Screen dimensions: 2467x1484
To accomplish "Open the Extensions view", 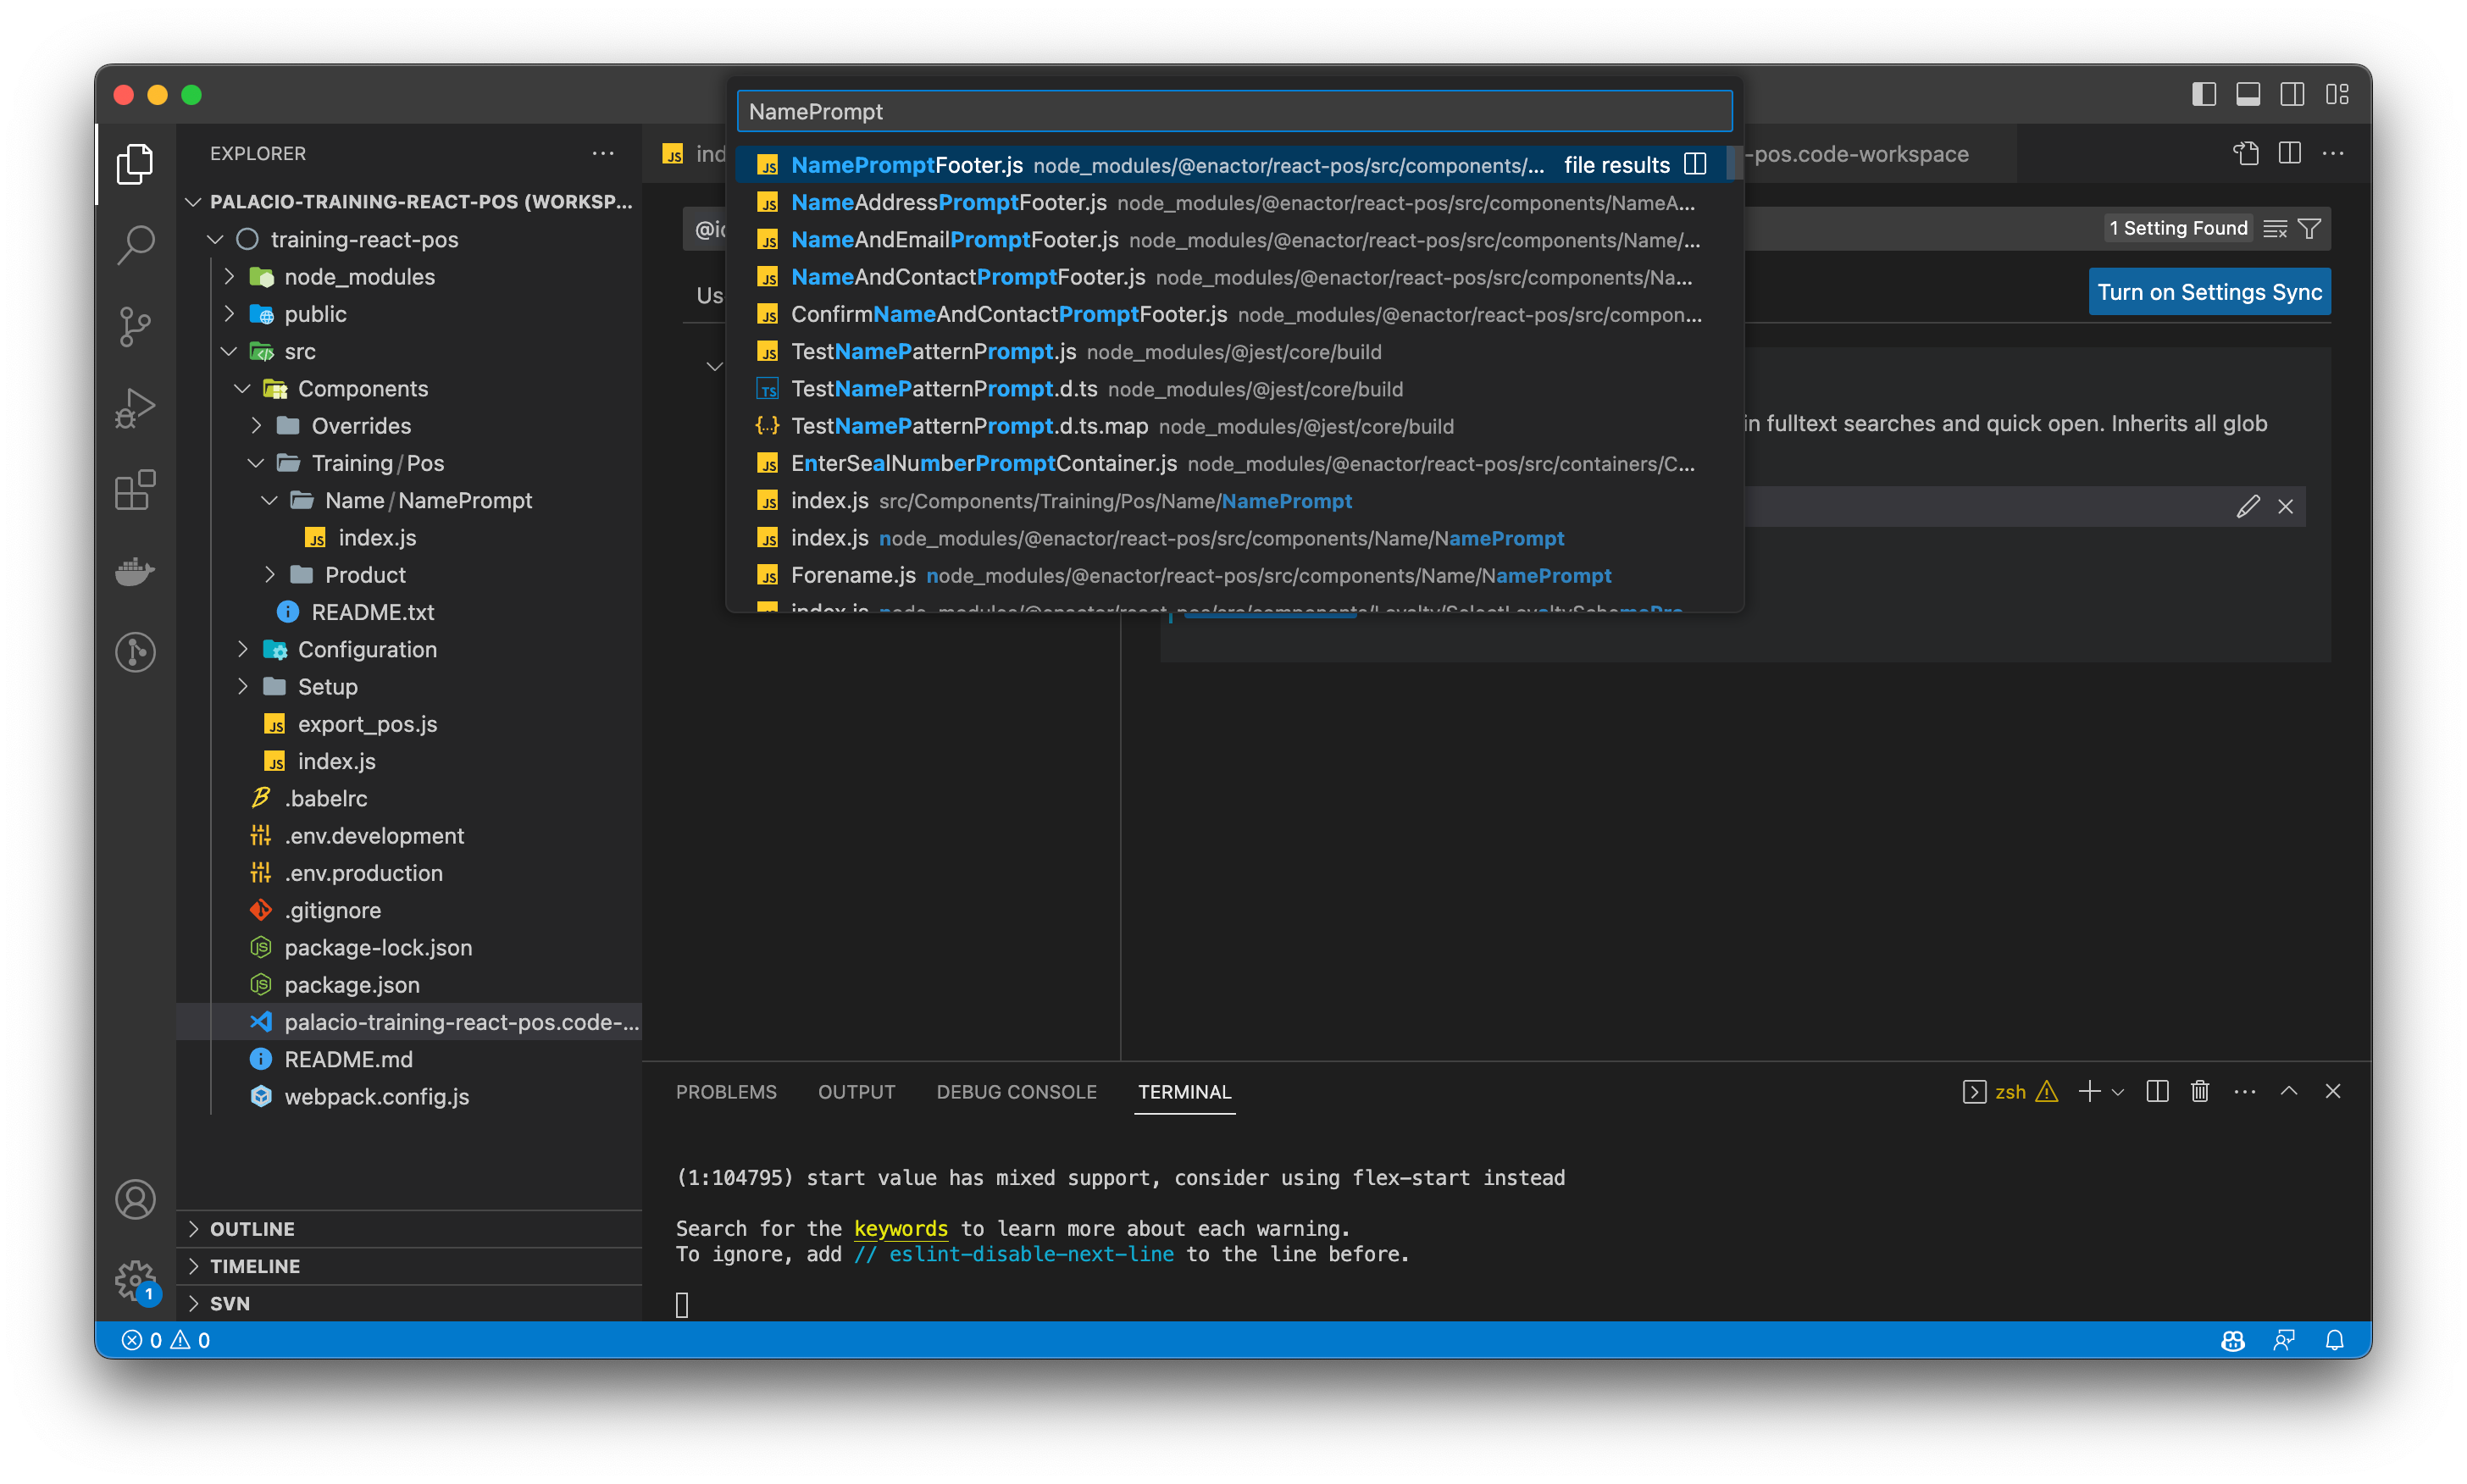I will coord(135,490).
